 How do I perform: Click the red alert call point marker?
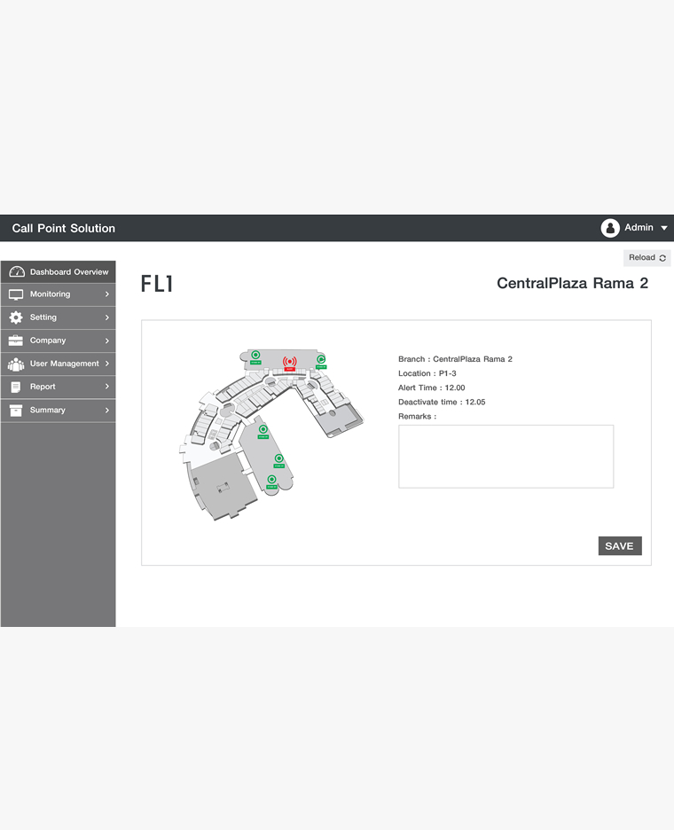(290, 364)
